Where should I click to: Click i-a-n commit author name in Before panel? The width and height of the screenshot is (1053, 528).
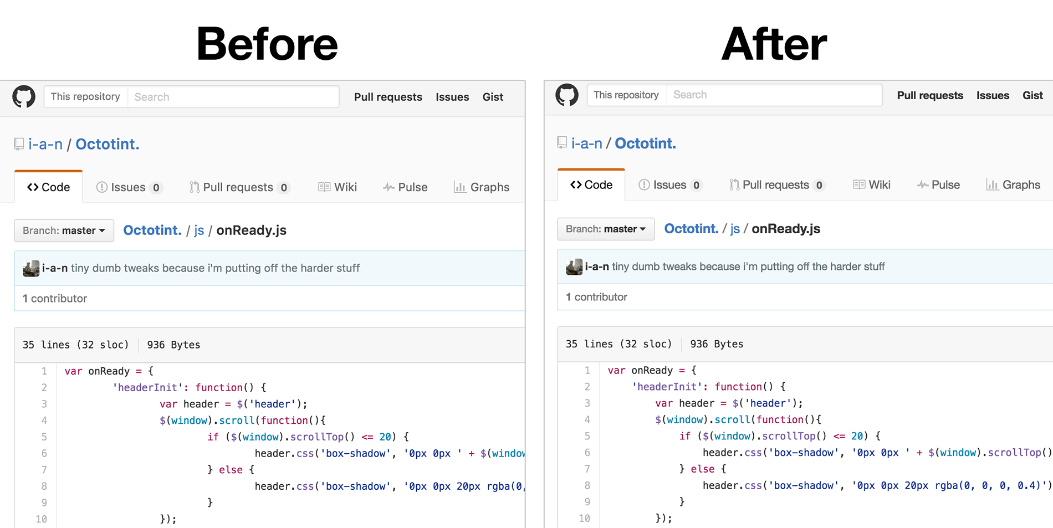pos(55,268)
